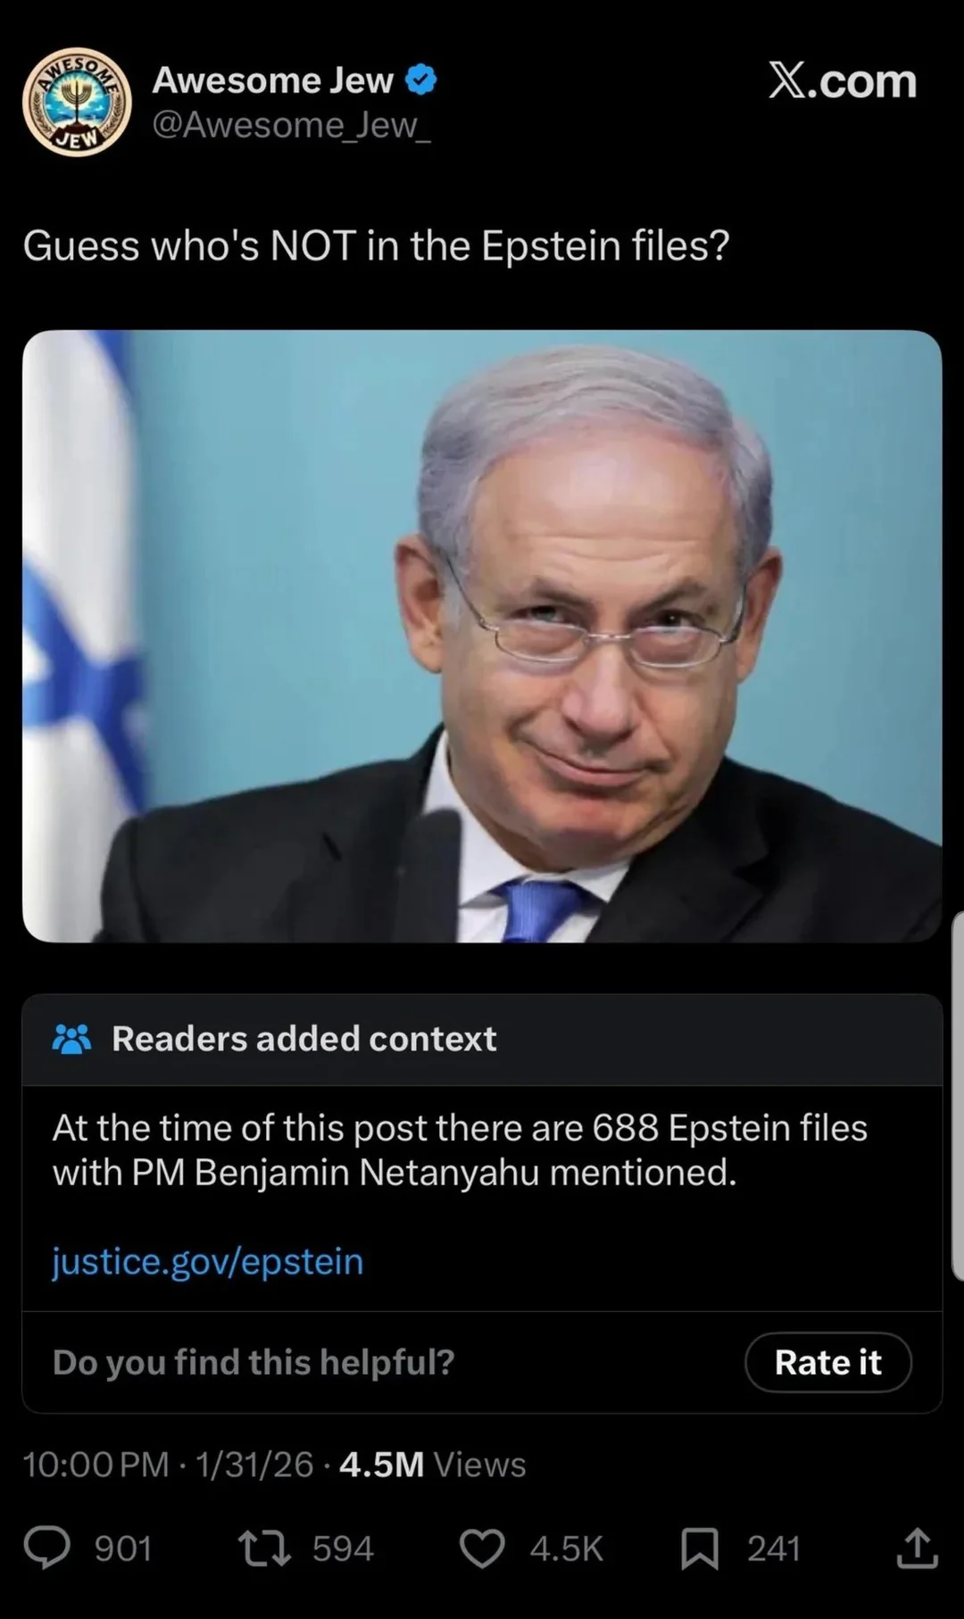Open the Awesome Jew display name

pyautogui.click(x=273, y=80)
